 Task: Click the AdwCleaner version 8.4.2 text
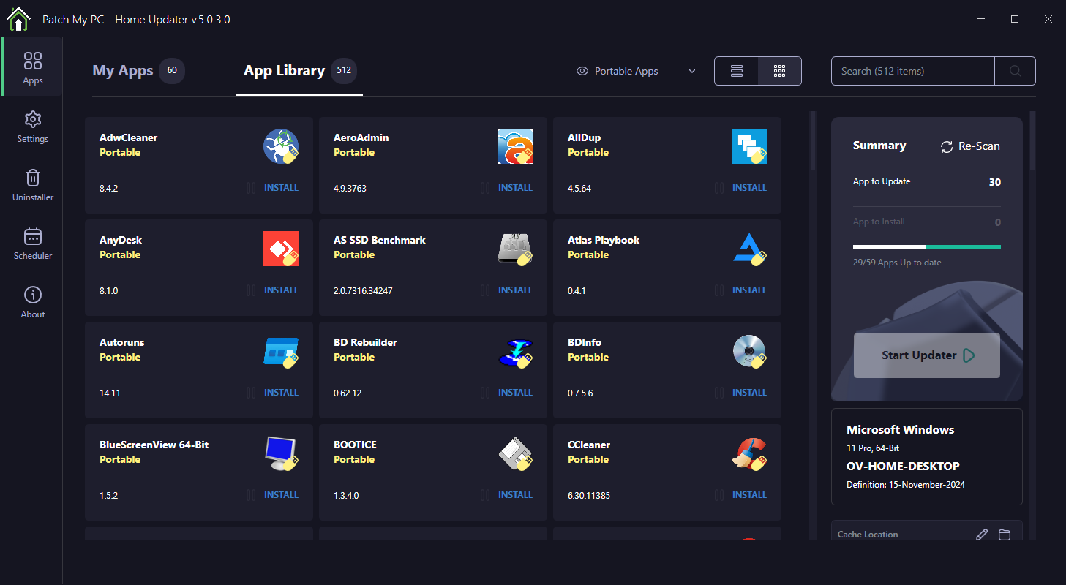click(108, 189)
